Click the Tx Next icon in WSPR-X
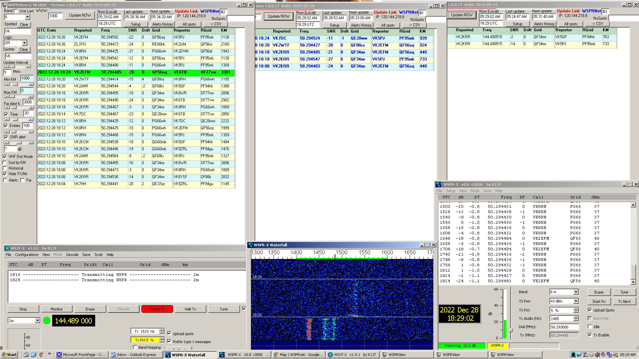The height and width of the screenshot is (359, 639). coord(623,301)
